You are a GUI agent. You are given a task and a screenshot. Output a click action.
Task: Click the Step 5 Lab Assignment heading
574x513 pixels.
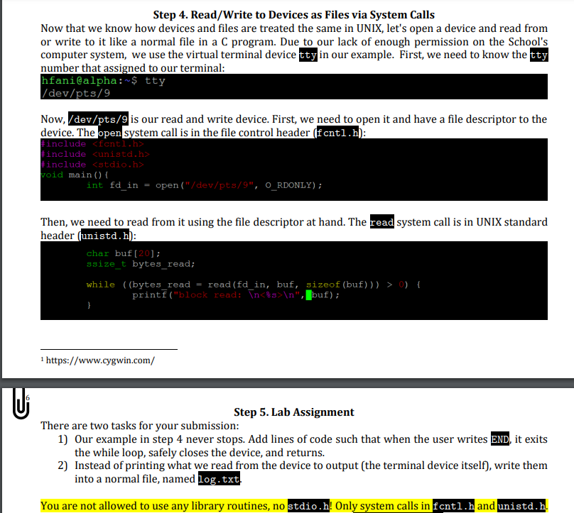293,412
